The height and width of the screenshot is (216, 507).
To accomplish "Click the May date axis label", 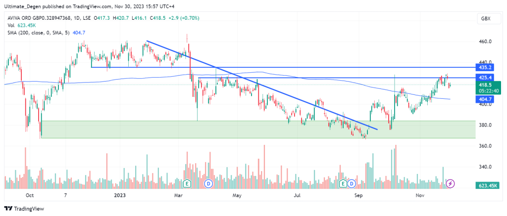I will pos(237,195).
